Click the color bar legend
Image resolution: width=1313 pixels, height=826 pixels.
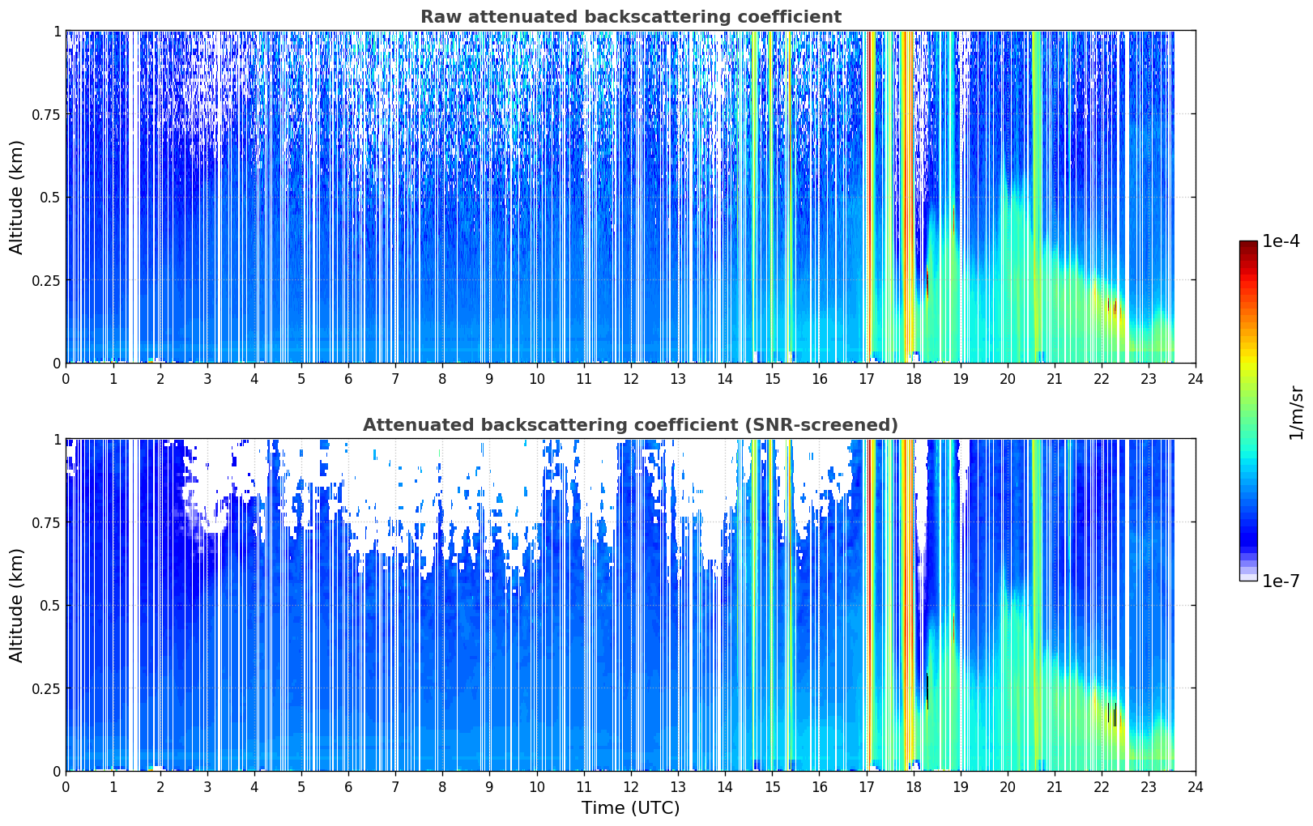pyautogui.click(x=1248, y=411)
